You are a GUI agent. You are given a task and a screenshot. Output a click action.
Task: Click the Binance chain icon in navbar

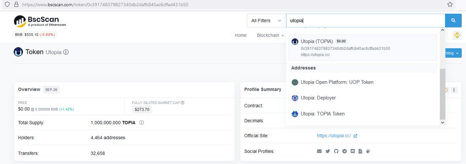[x=457, y=35]
